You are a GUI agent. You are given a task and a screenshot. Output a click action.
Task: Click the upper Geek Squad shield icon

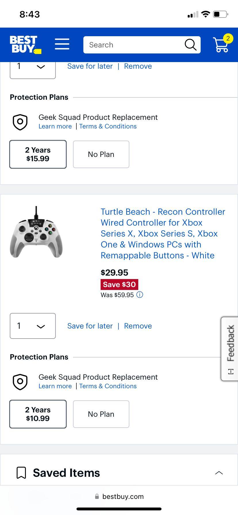tap(20, 122)
